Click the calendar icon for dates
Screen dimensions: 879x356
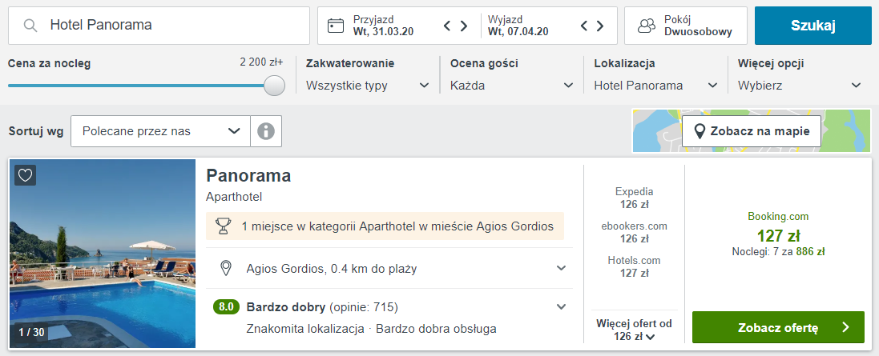[x=336, y=26]
